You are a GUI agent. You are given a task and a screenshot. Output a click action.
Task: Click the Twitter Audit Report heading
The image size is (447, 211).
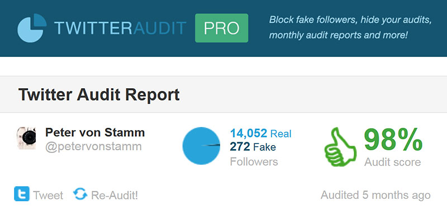99,94
